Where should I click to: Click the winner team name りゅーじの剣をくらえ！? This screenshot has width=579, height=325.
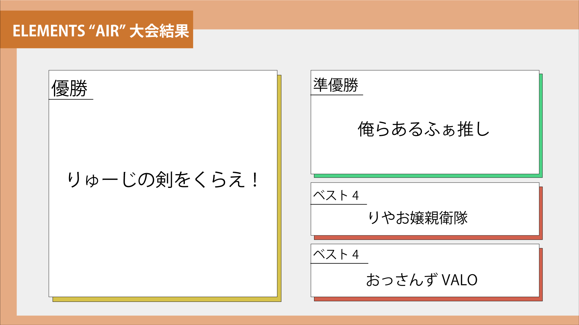163,180
